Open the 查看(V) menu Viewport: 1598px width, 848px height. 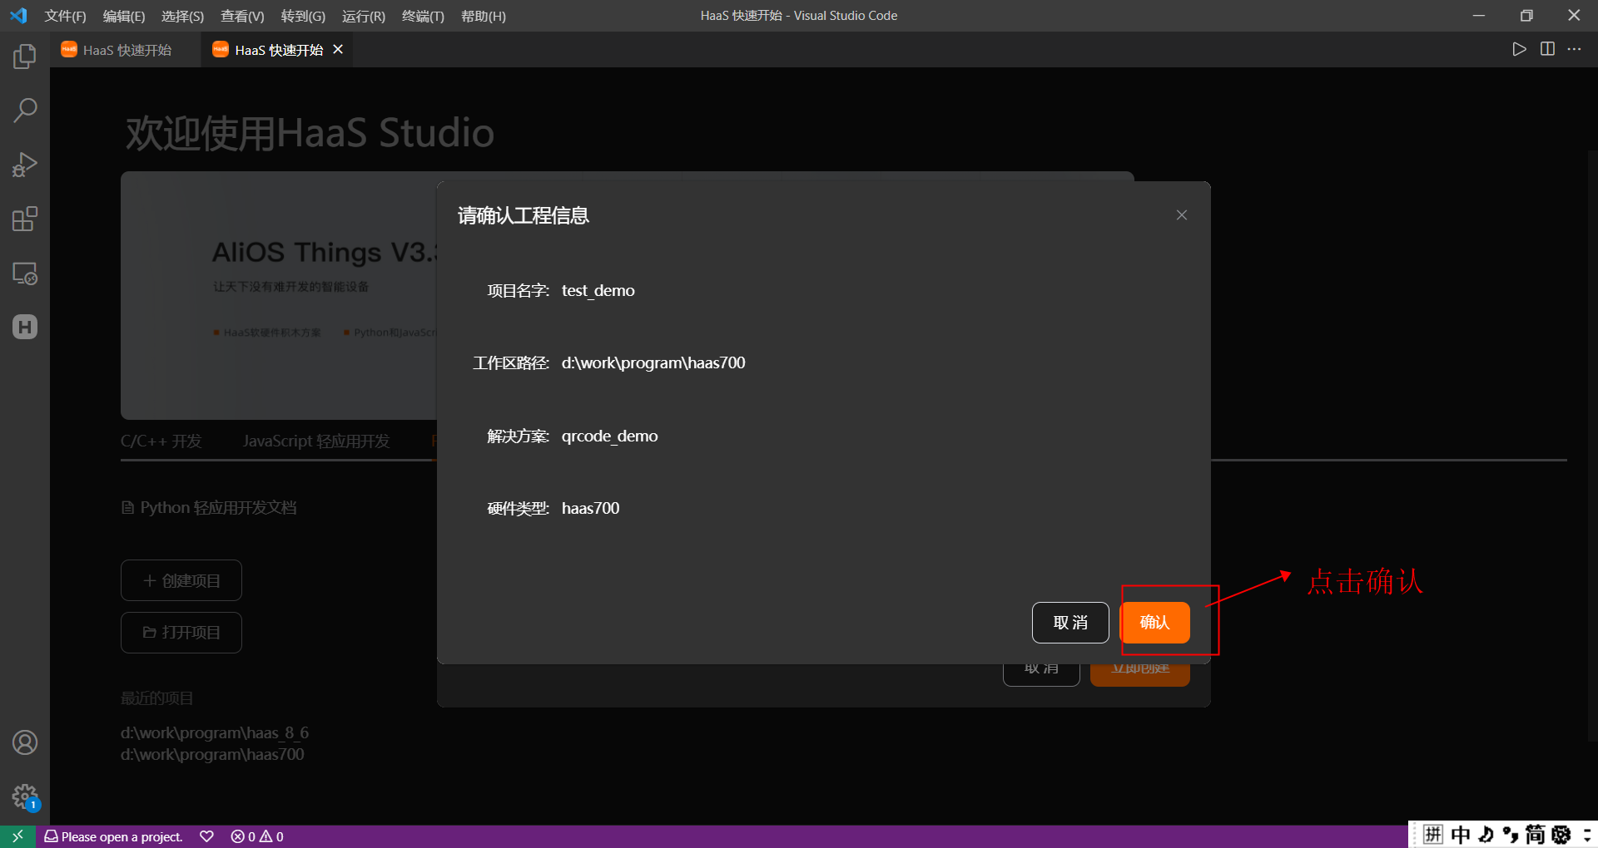pyautogui.click(x=242, y=16)
